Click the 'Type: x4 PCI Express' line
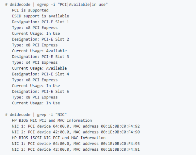This screenshot has height=155, width=196. tap(35, 62)
